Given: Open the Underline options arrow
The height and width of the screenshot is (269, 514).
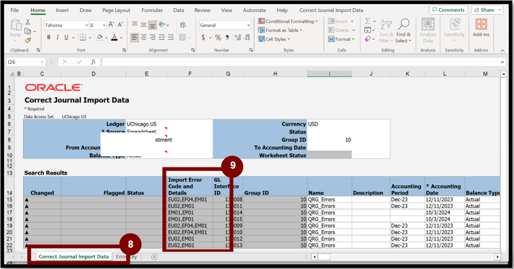Looking at the screenshot, I should tap(73, 37).
